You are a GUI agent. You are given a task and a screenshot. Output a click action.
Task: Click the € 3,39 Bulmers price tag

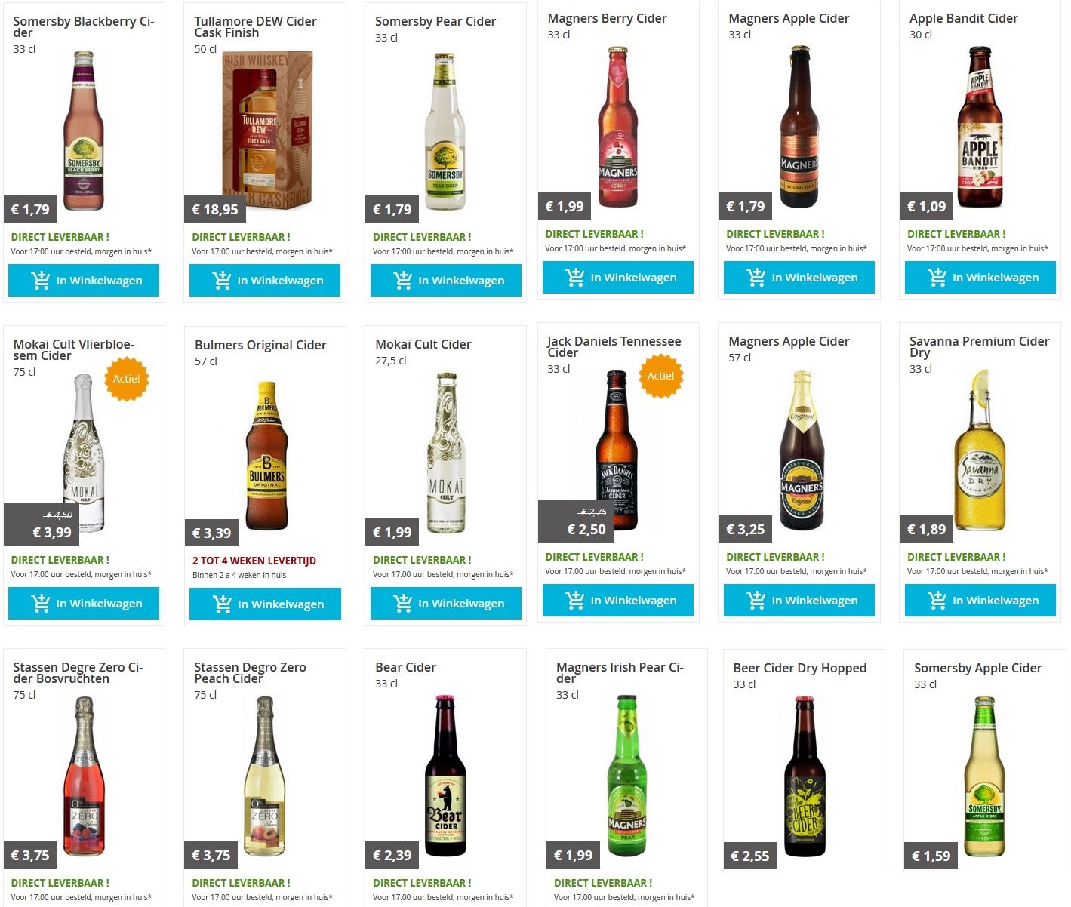[212, 533]
